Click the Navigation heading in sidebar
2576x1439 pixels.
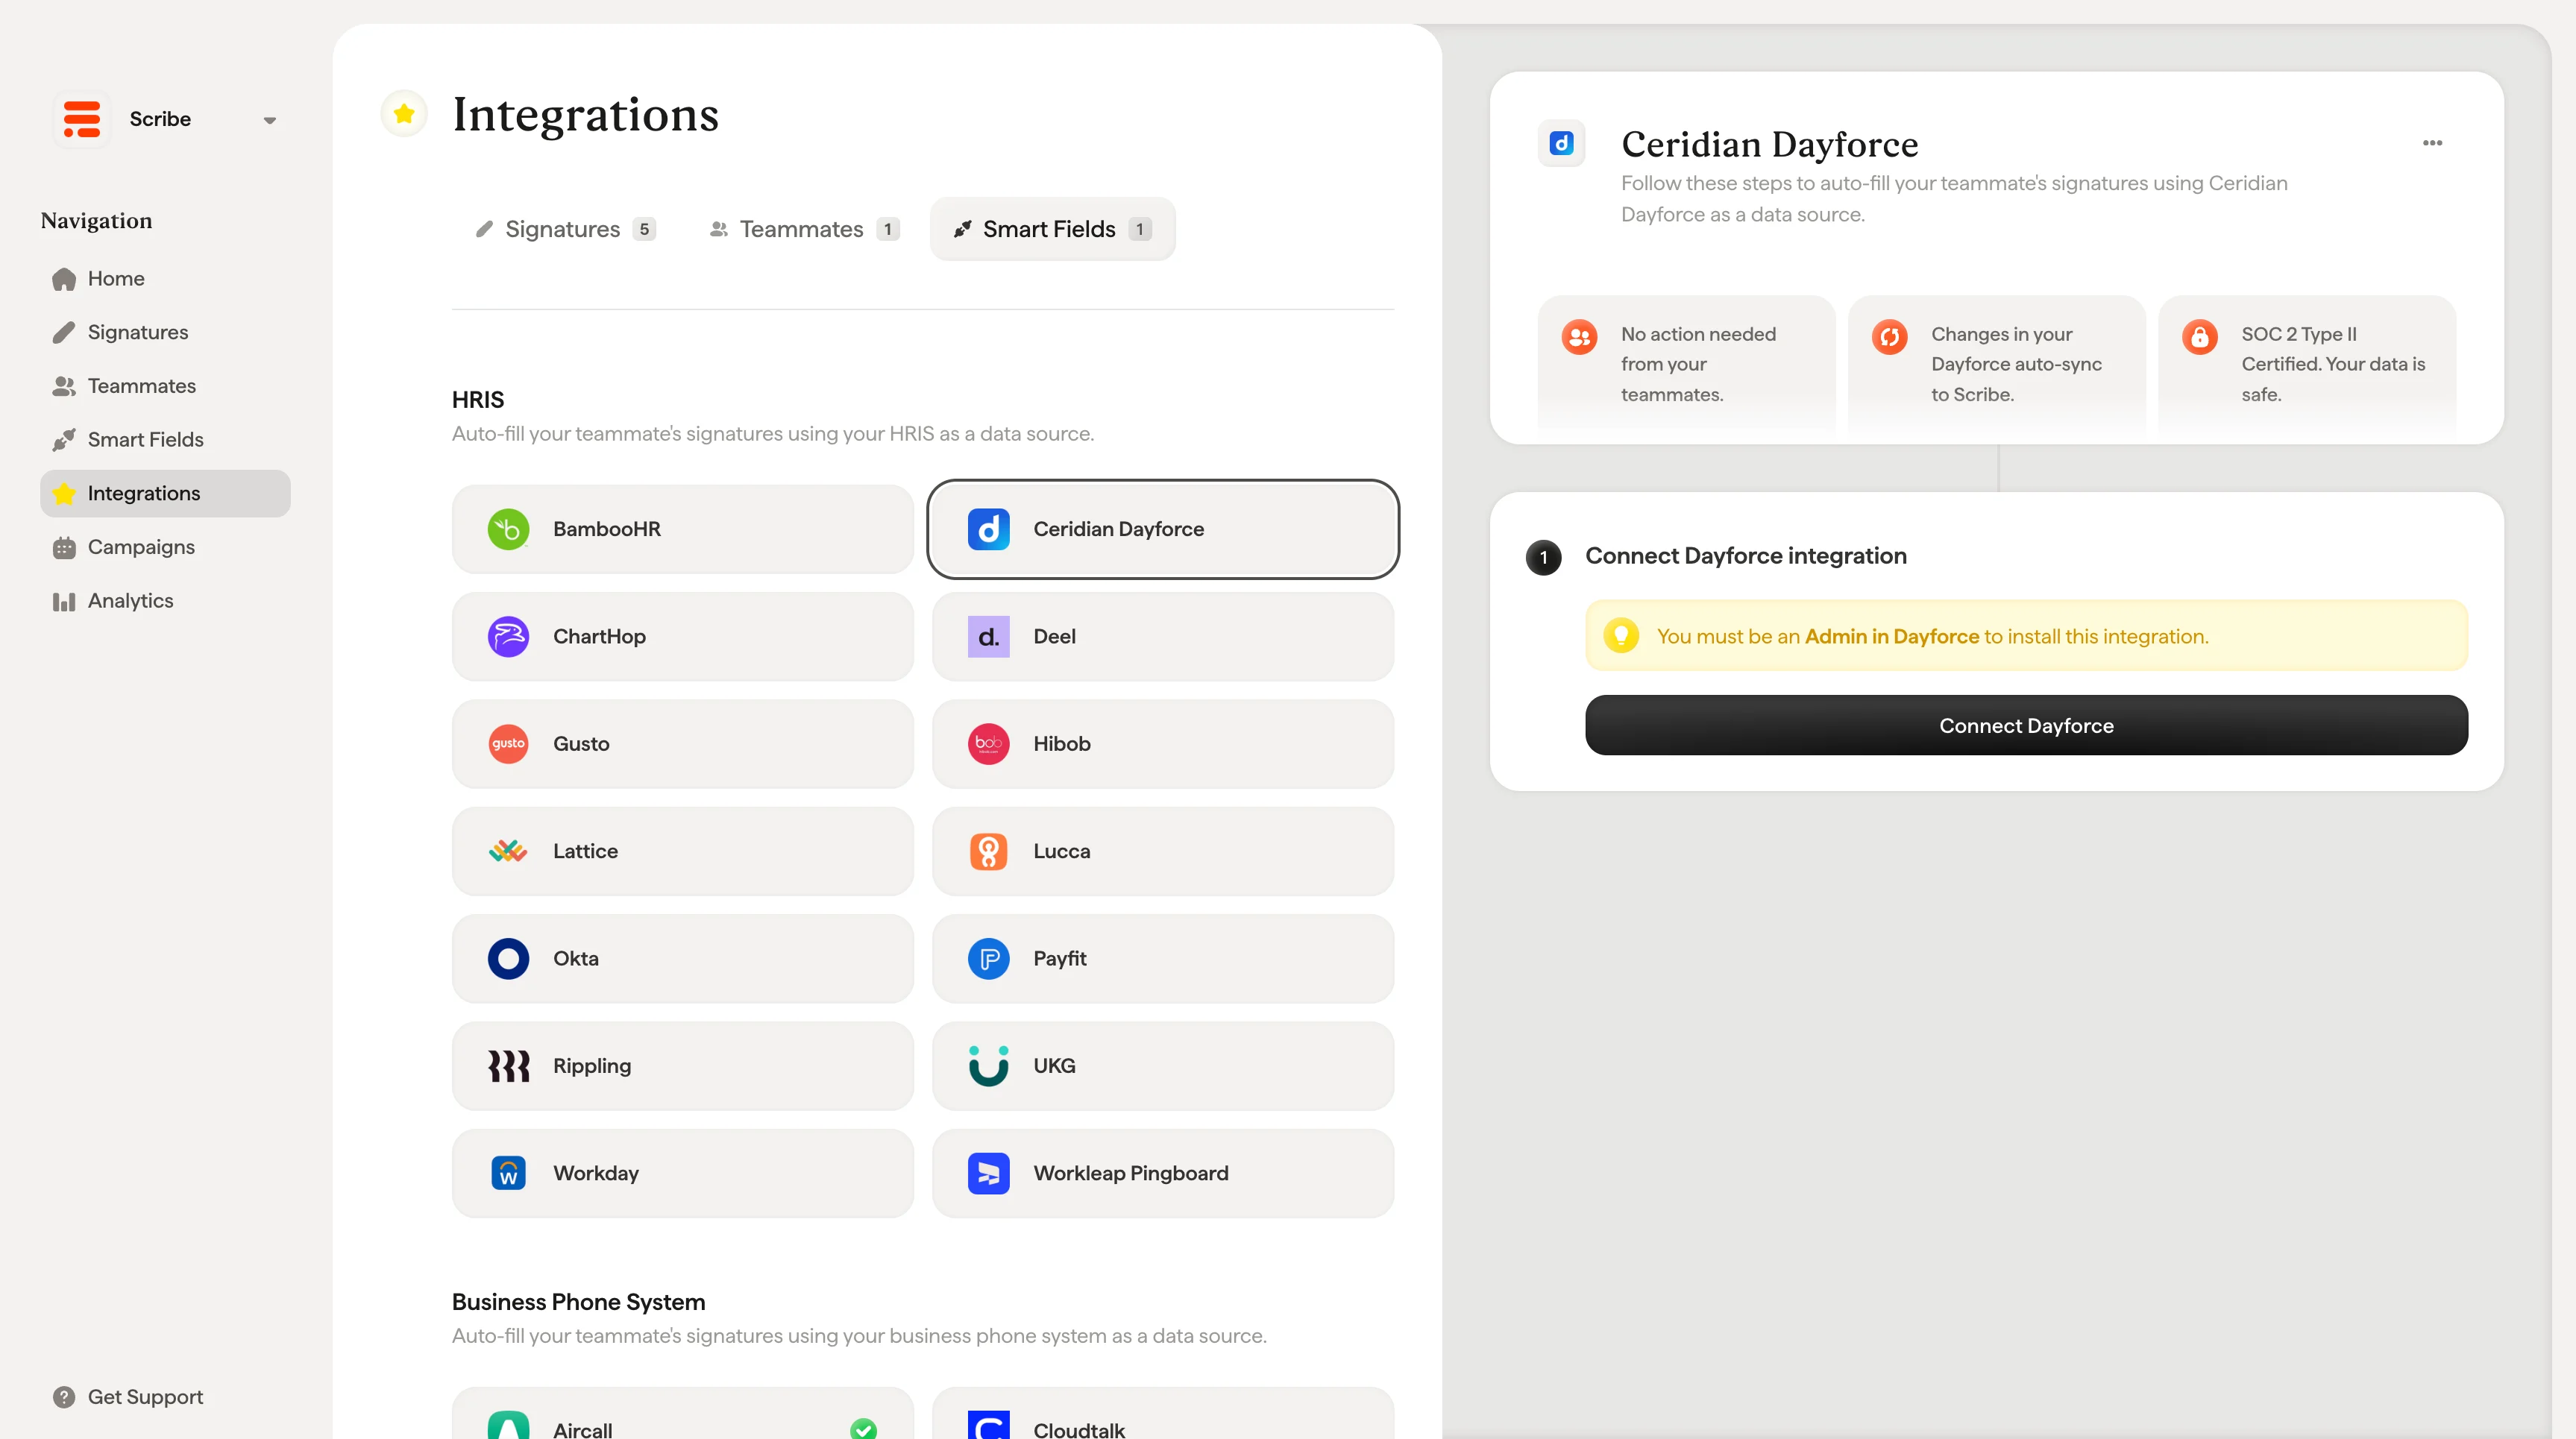[x=96, y=221]
